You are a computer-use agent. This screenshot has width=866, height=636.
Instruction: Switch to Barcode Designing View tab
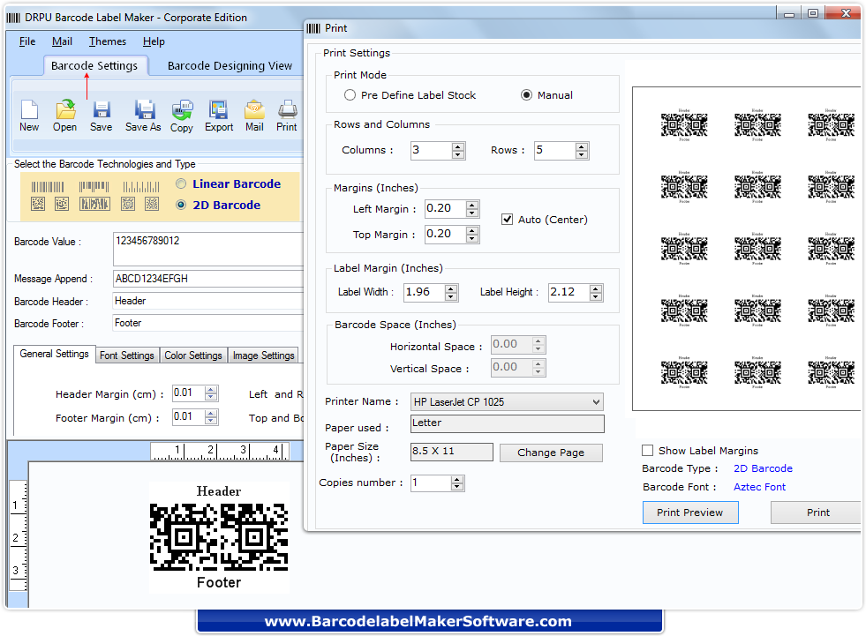[230, 65]
